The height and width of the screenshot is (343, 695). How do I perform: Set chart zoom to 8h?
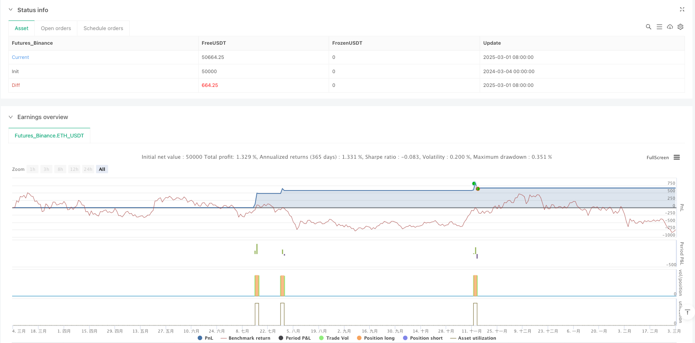[60, 169]
